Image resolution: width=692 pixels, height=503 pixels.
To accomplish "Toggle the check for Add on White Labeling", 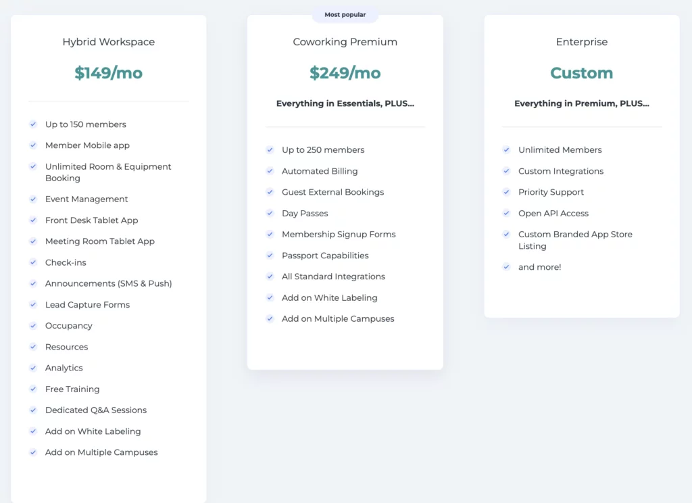I will [x=33, y=431].
